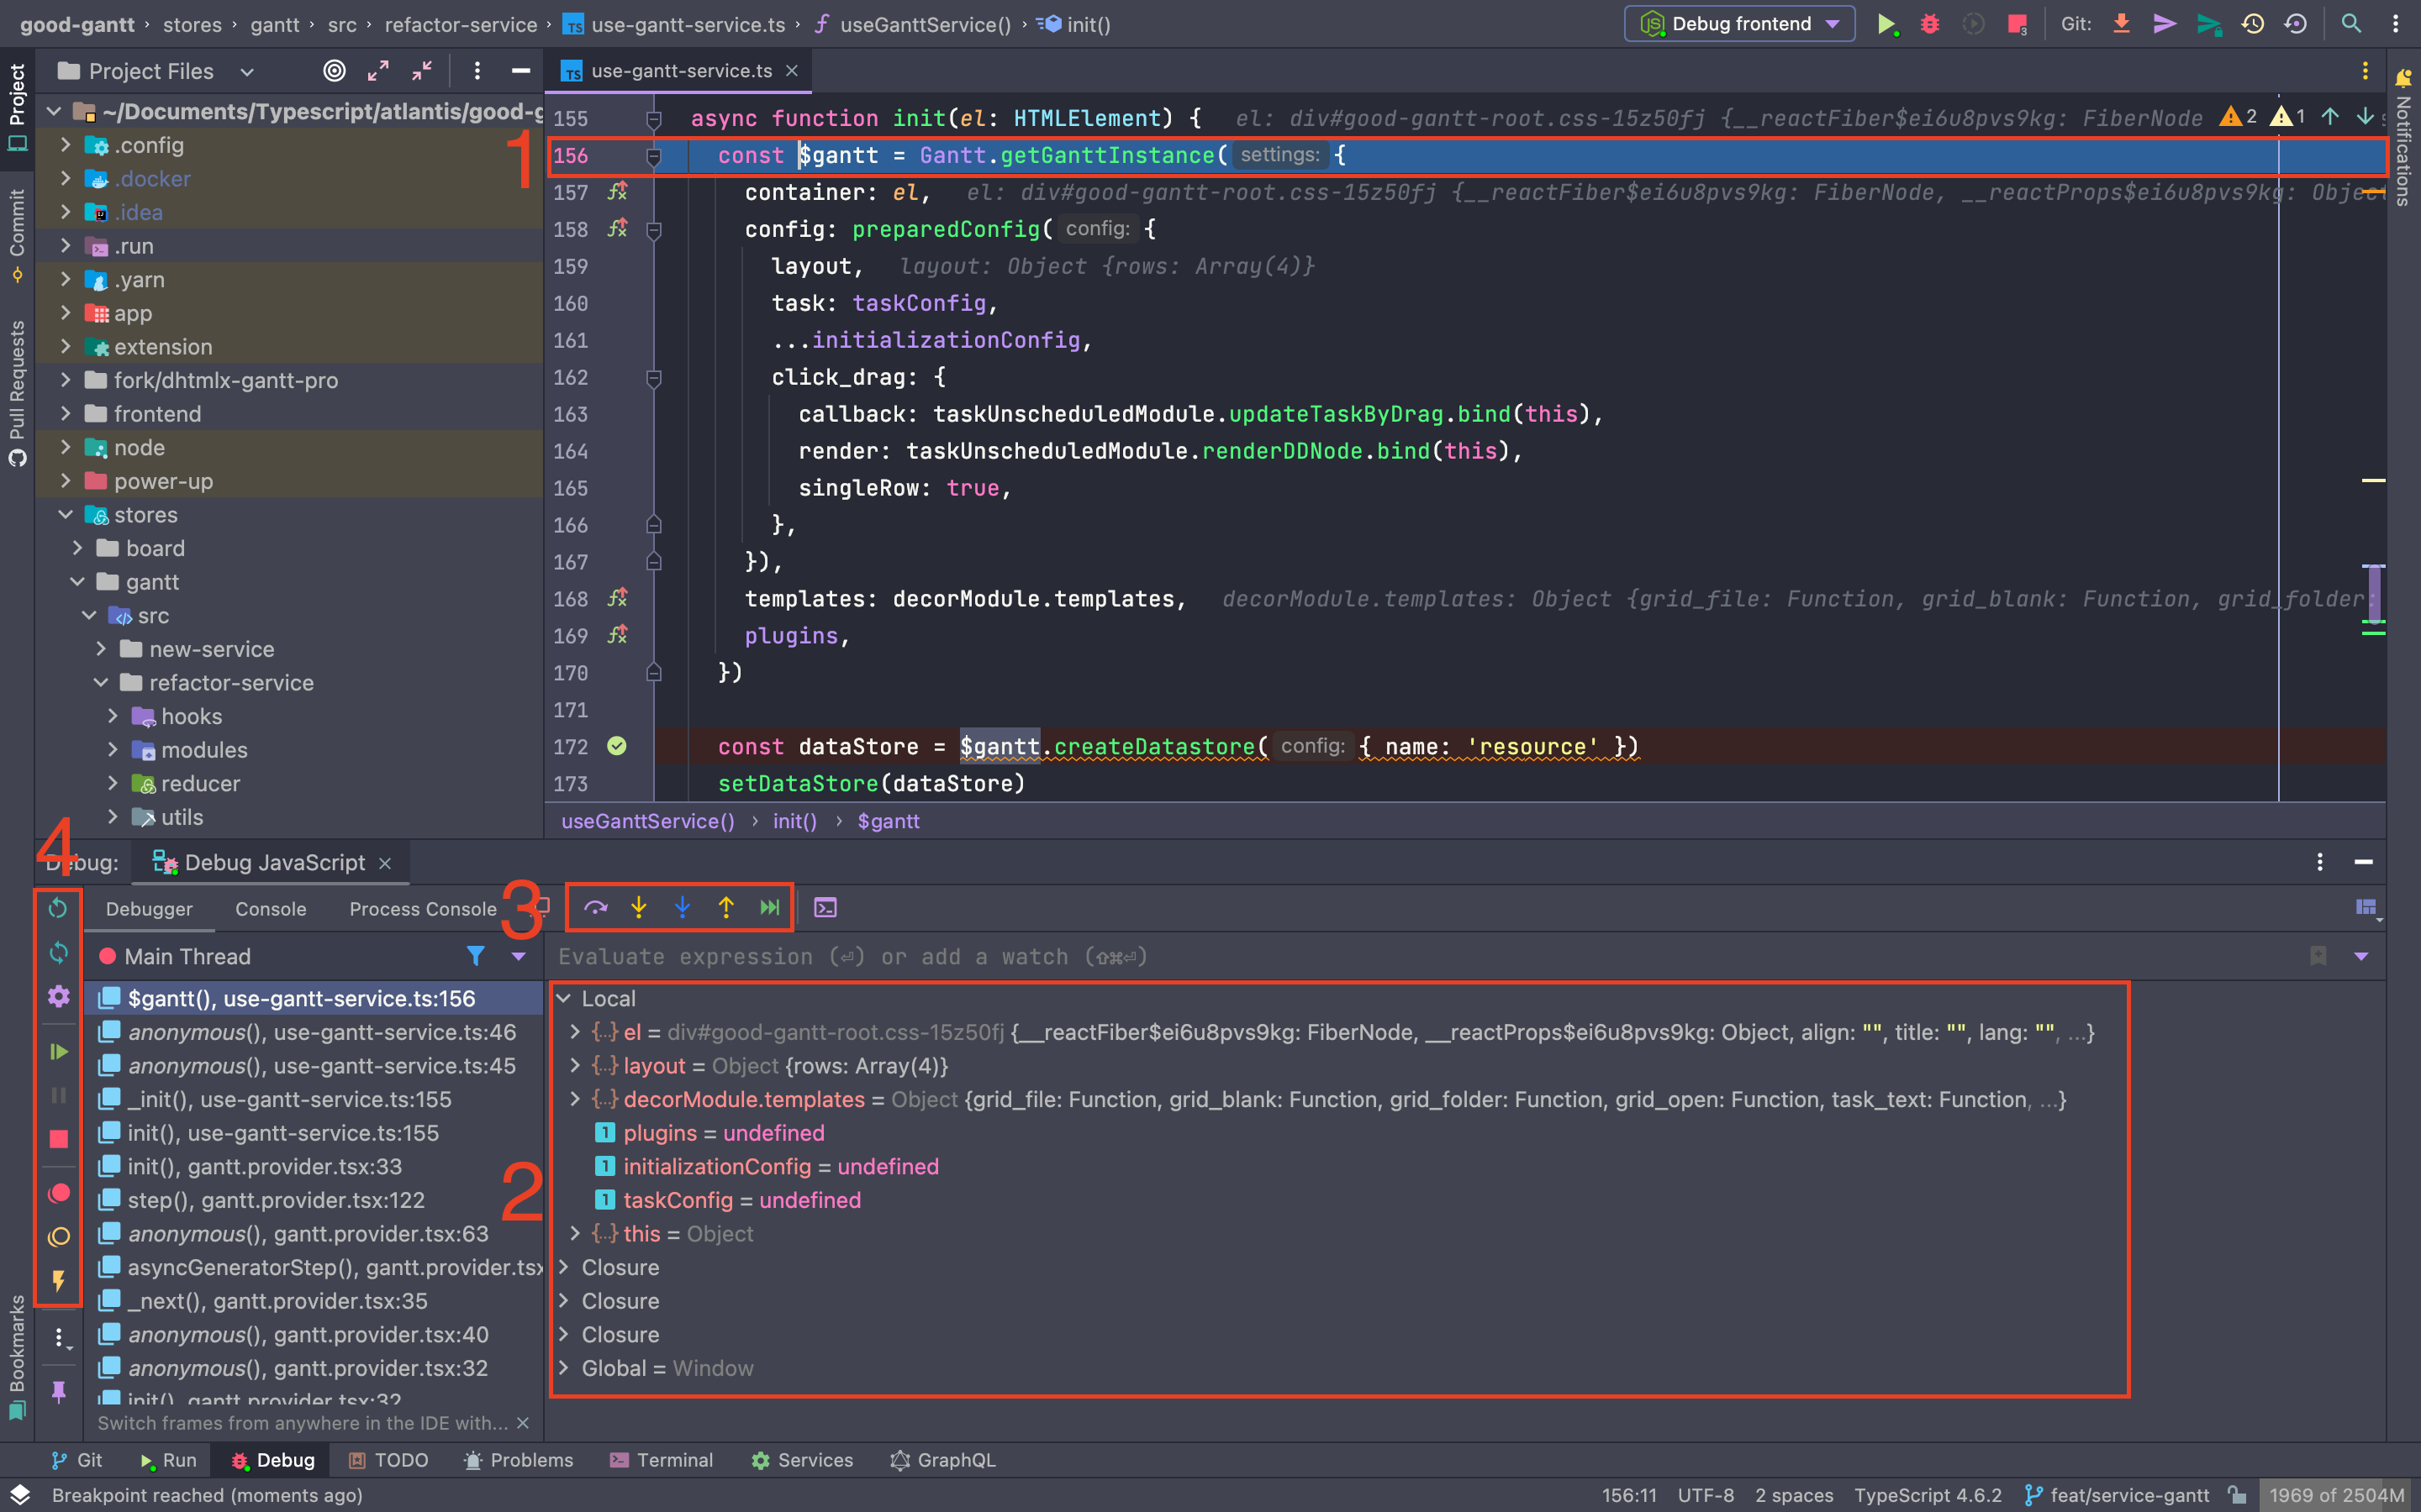The image size is (2421, 1512).
Task: Open the Git tool window button
Action: (77, 1460)
